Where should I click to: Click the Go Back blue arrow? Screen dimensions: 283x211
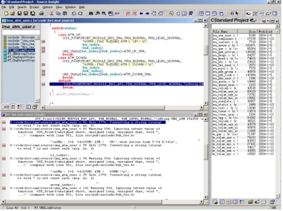point(141,14)
